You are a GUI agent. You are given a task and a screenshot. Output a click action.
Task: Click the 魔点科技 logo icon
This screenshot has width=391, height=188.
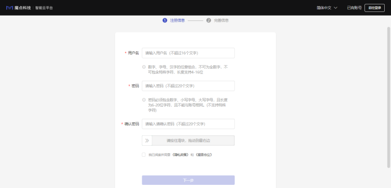click(x=9, y=8)
